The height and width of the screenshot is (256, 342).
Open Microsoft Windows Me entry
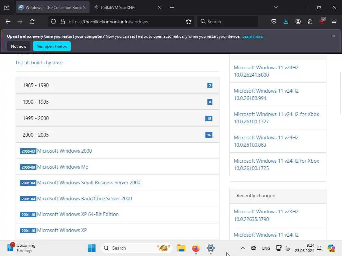click(x=62, y=167)
